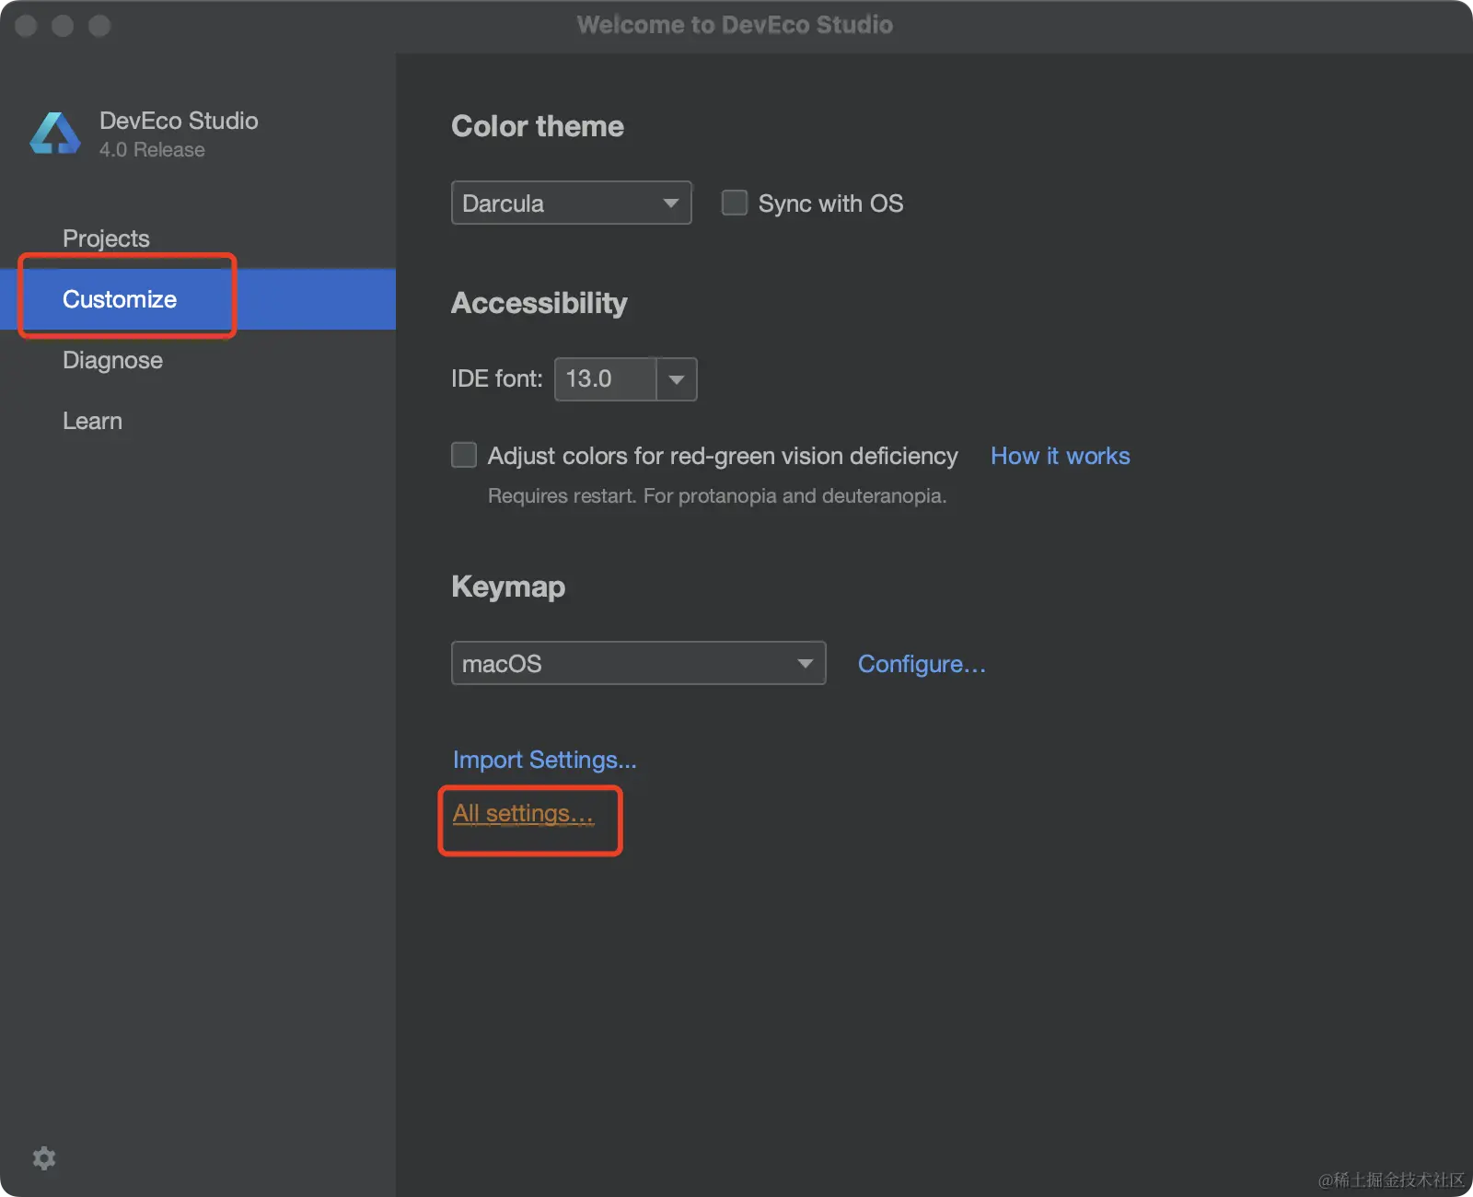Click the How it works link
1473x1197 pixels.
(x=1060, y=456)
